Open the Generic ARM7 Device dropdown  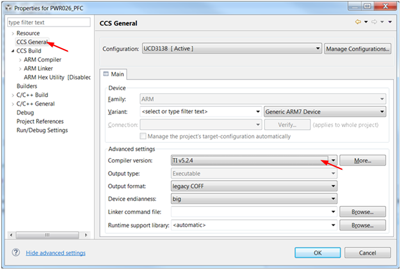point(325,111)
